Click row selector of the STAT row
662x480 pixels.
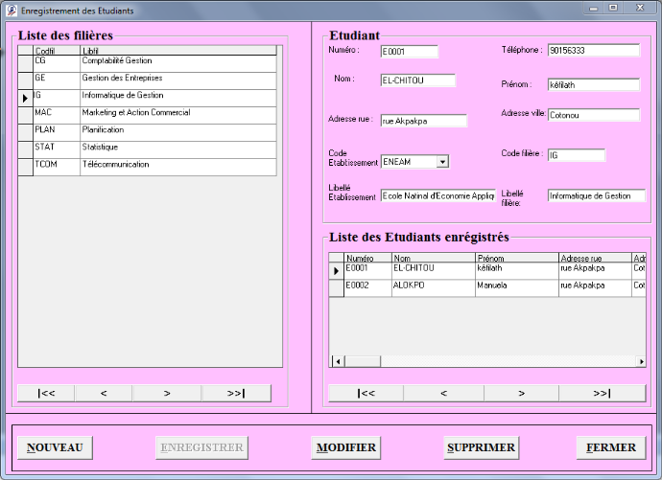pyautogui.click(x=25, y=150)
